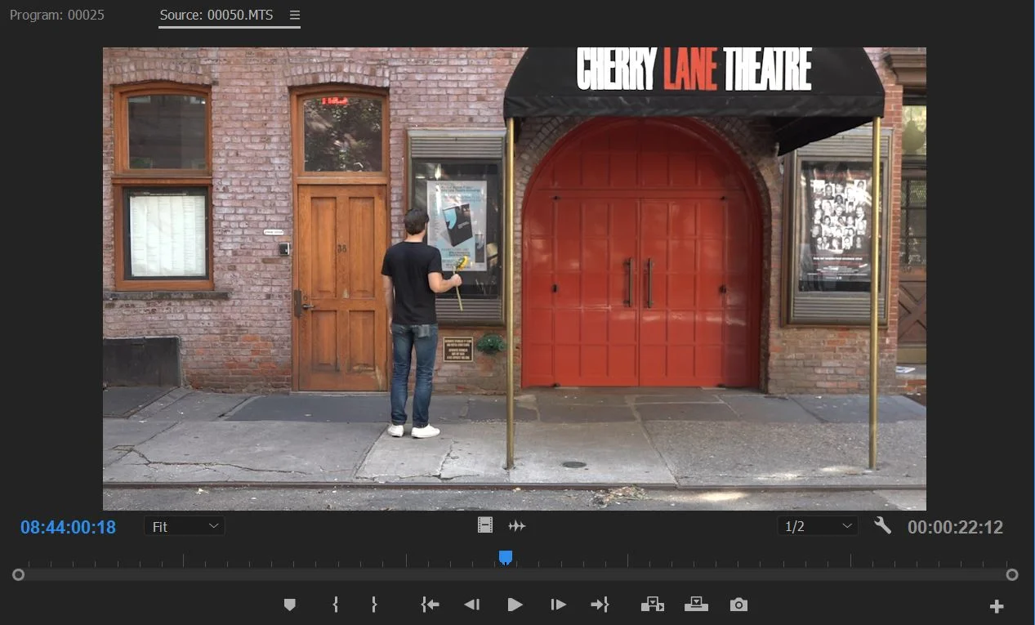Click the Add Marker button
Viewport: 1035px width, 625px height.
tap(289, 605)
